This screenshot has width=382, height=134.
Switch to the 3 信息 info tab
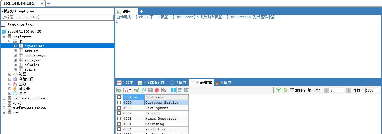click(x=178, y=82)
